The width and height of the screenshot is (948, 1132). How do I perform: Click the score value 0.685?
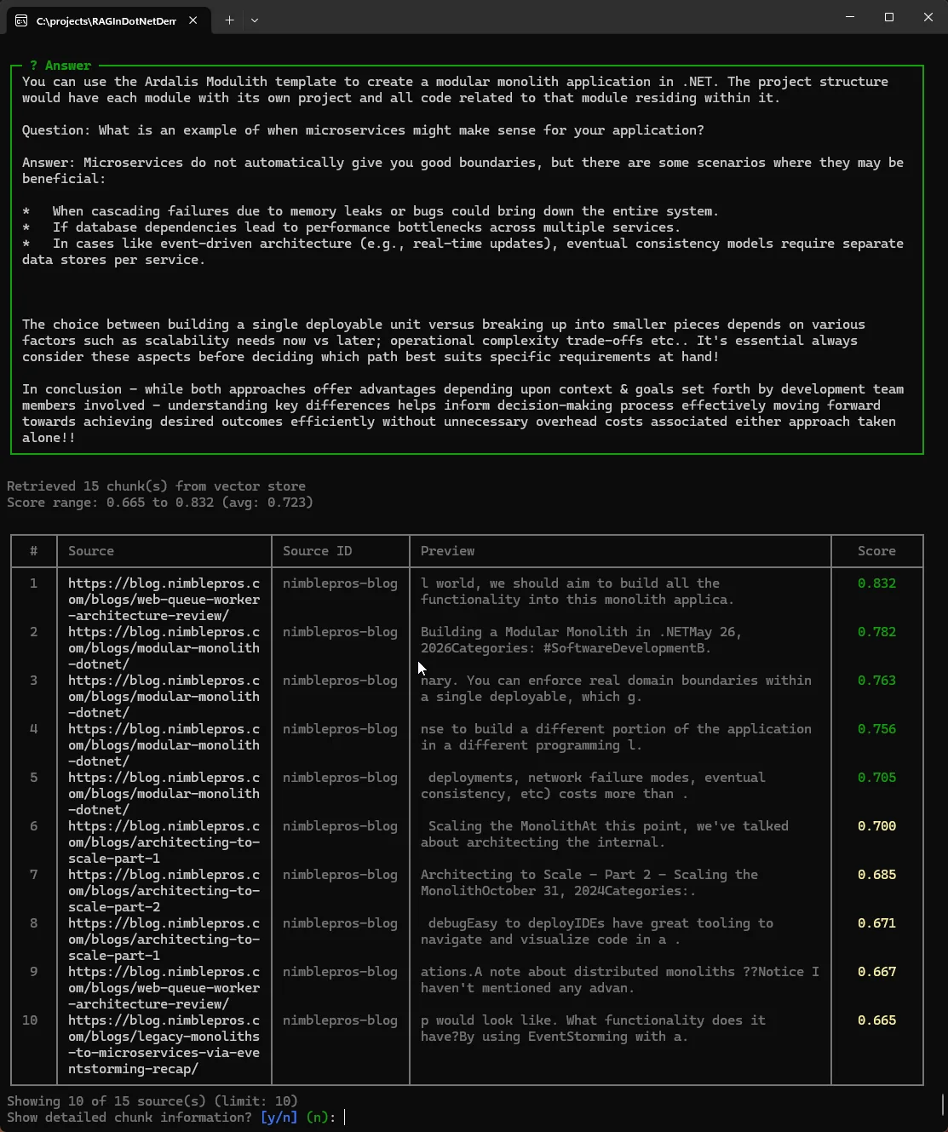pos(876,875)
